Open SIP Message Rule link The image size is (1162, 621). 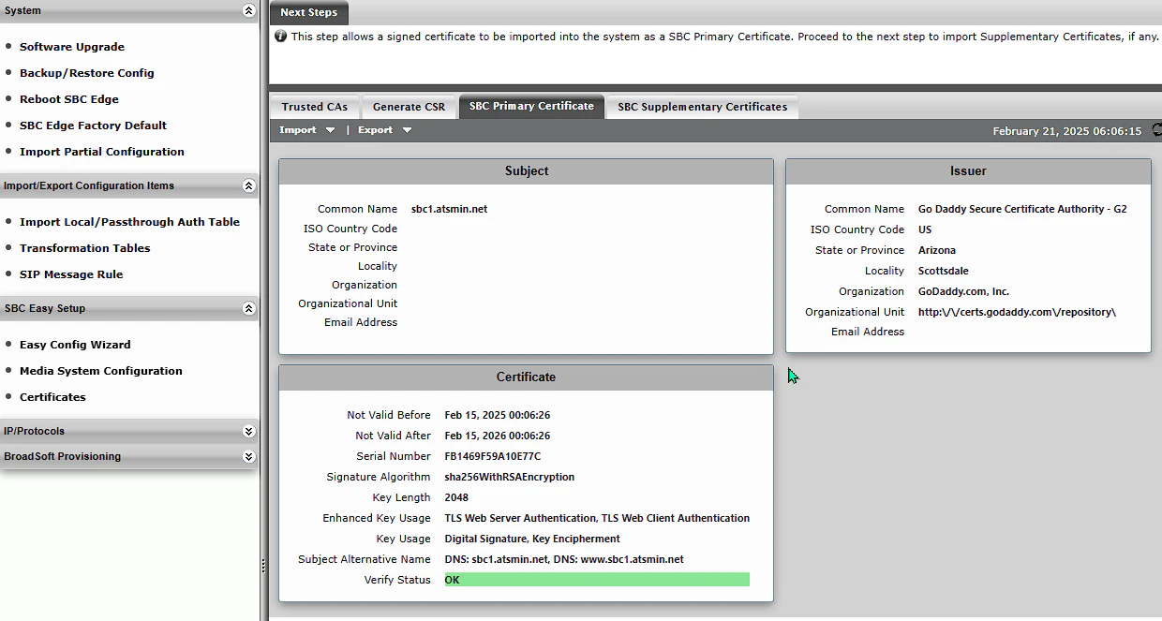pos(71,274)
